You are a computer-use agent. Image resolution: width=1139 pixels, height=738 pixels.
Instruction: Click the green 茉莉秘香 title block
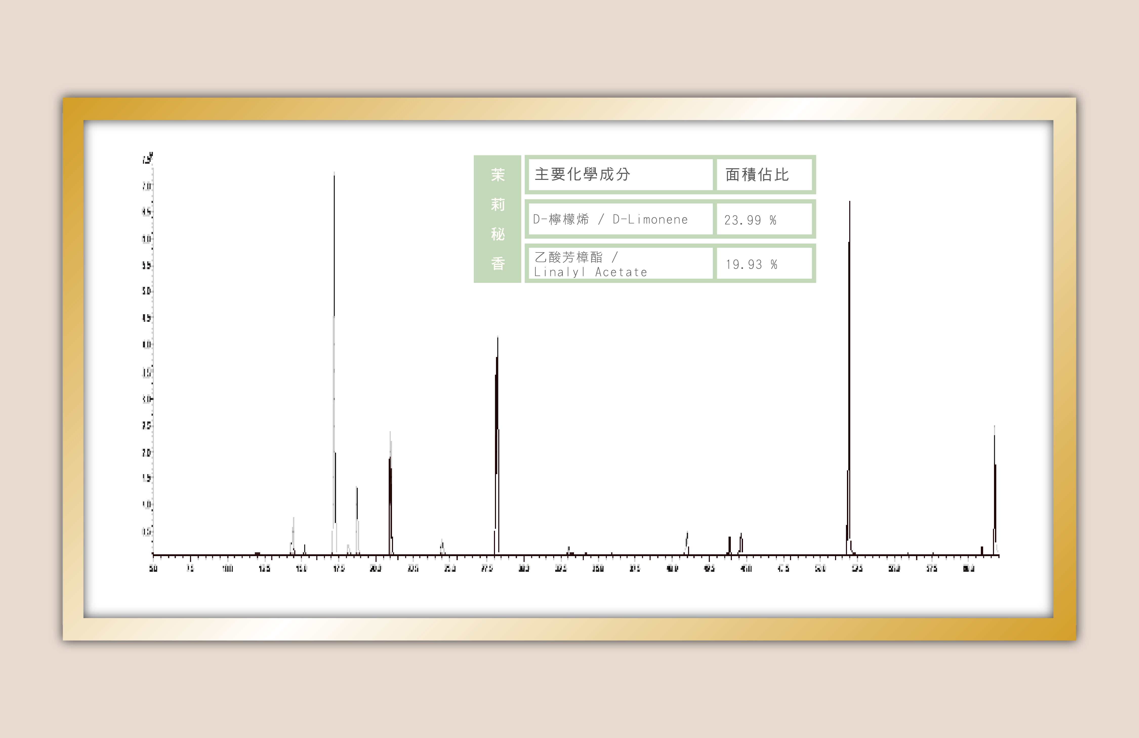497,219
